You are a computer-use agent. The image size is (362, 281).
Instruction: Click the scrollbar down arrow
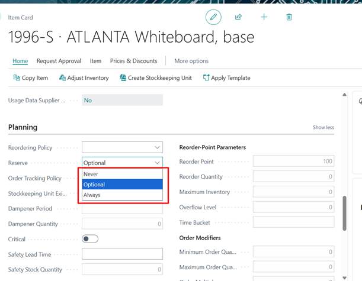(344, 278)
